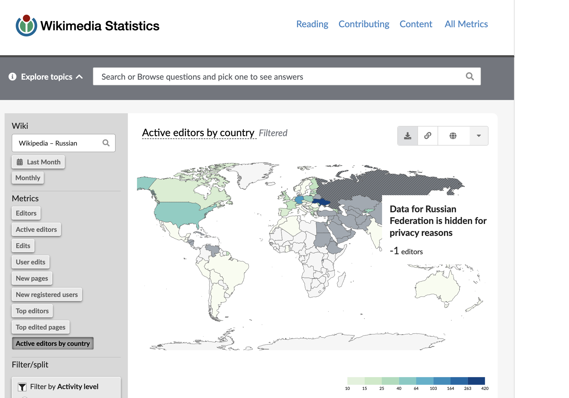The image size is (569, 398).
Task: Select the Top editors metric
Action: [32, 311]
